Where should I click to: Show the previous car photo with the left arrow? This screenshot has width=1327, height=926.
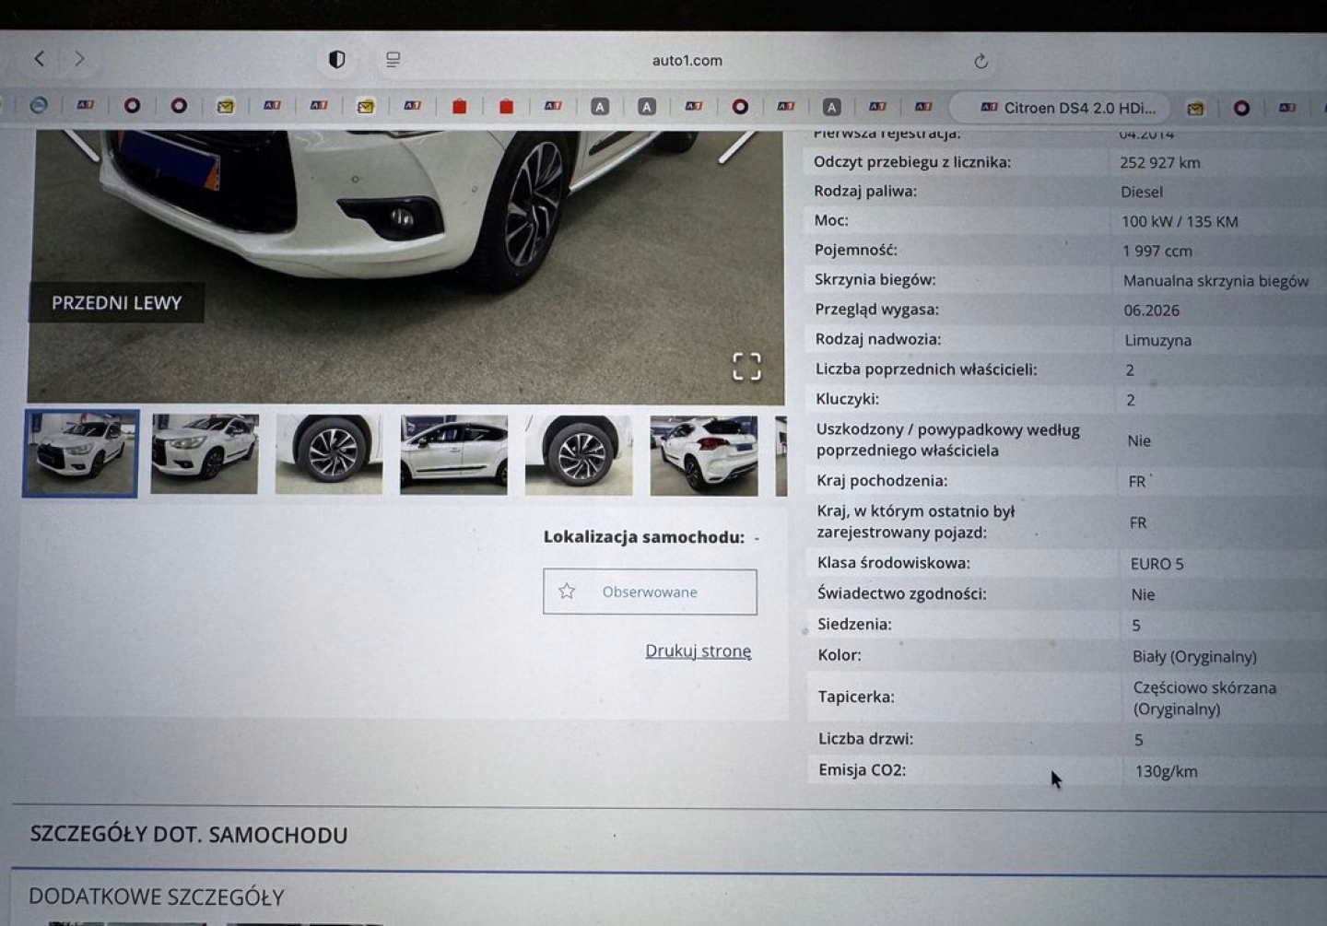coord(81,146)
